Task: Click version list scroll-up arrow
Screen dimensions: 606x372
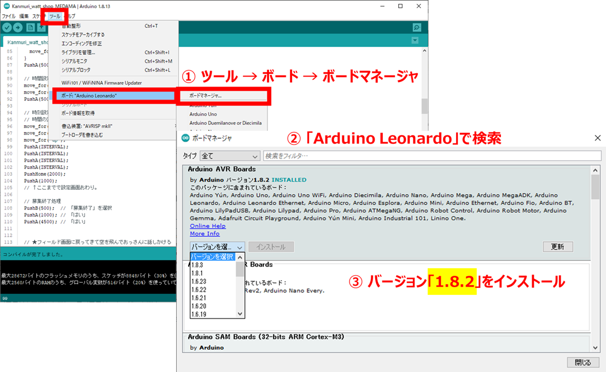Action: (240, 257)
